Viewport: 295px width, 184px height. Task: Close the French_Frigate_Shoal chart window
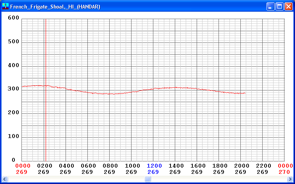tap(288, 7)
